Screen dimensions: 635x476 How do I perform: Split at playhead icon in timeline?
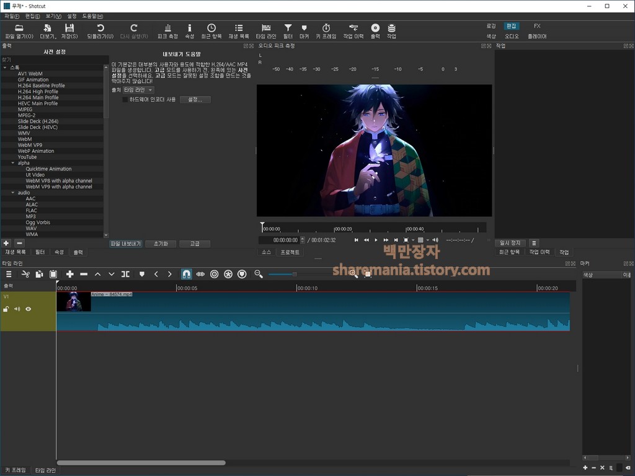click(x=125, y=274)
